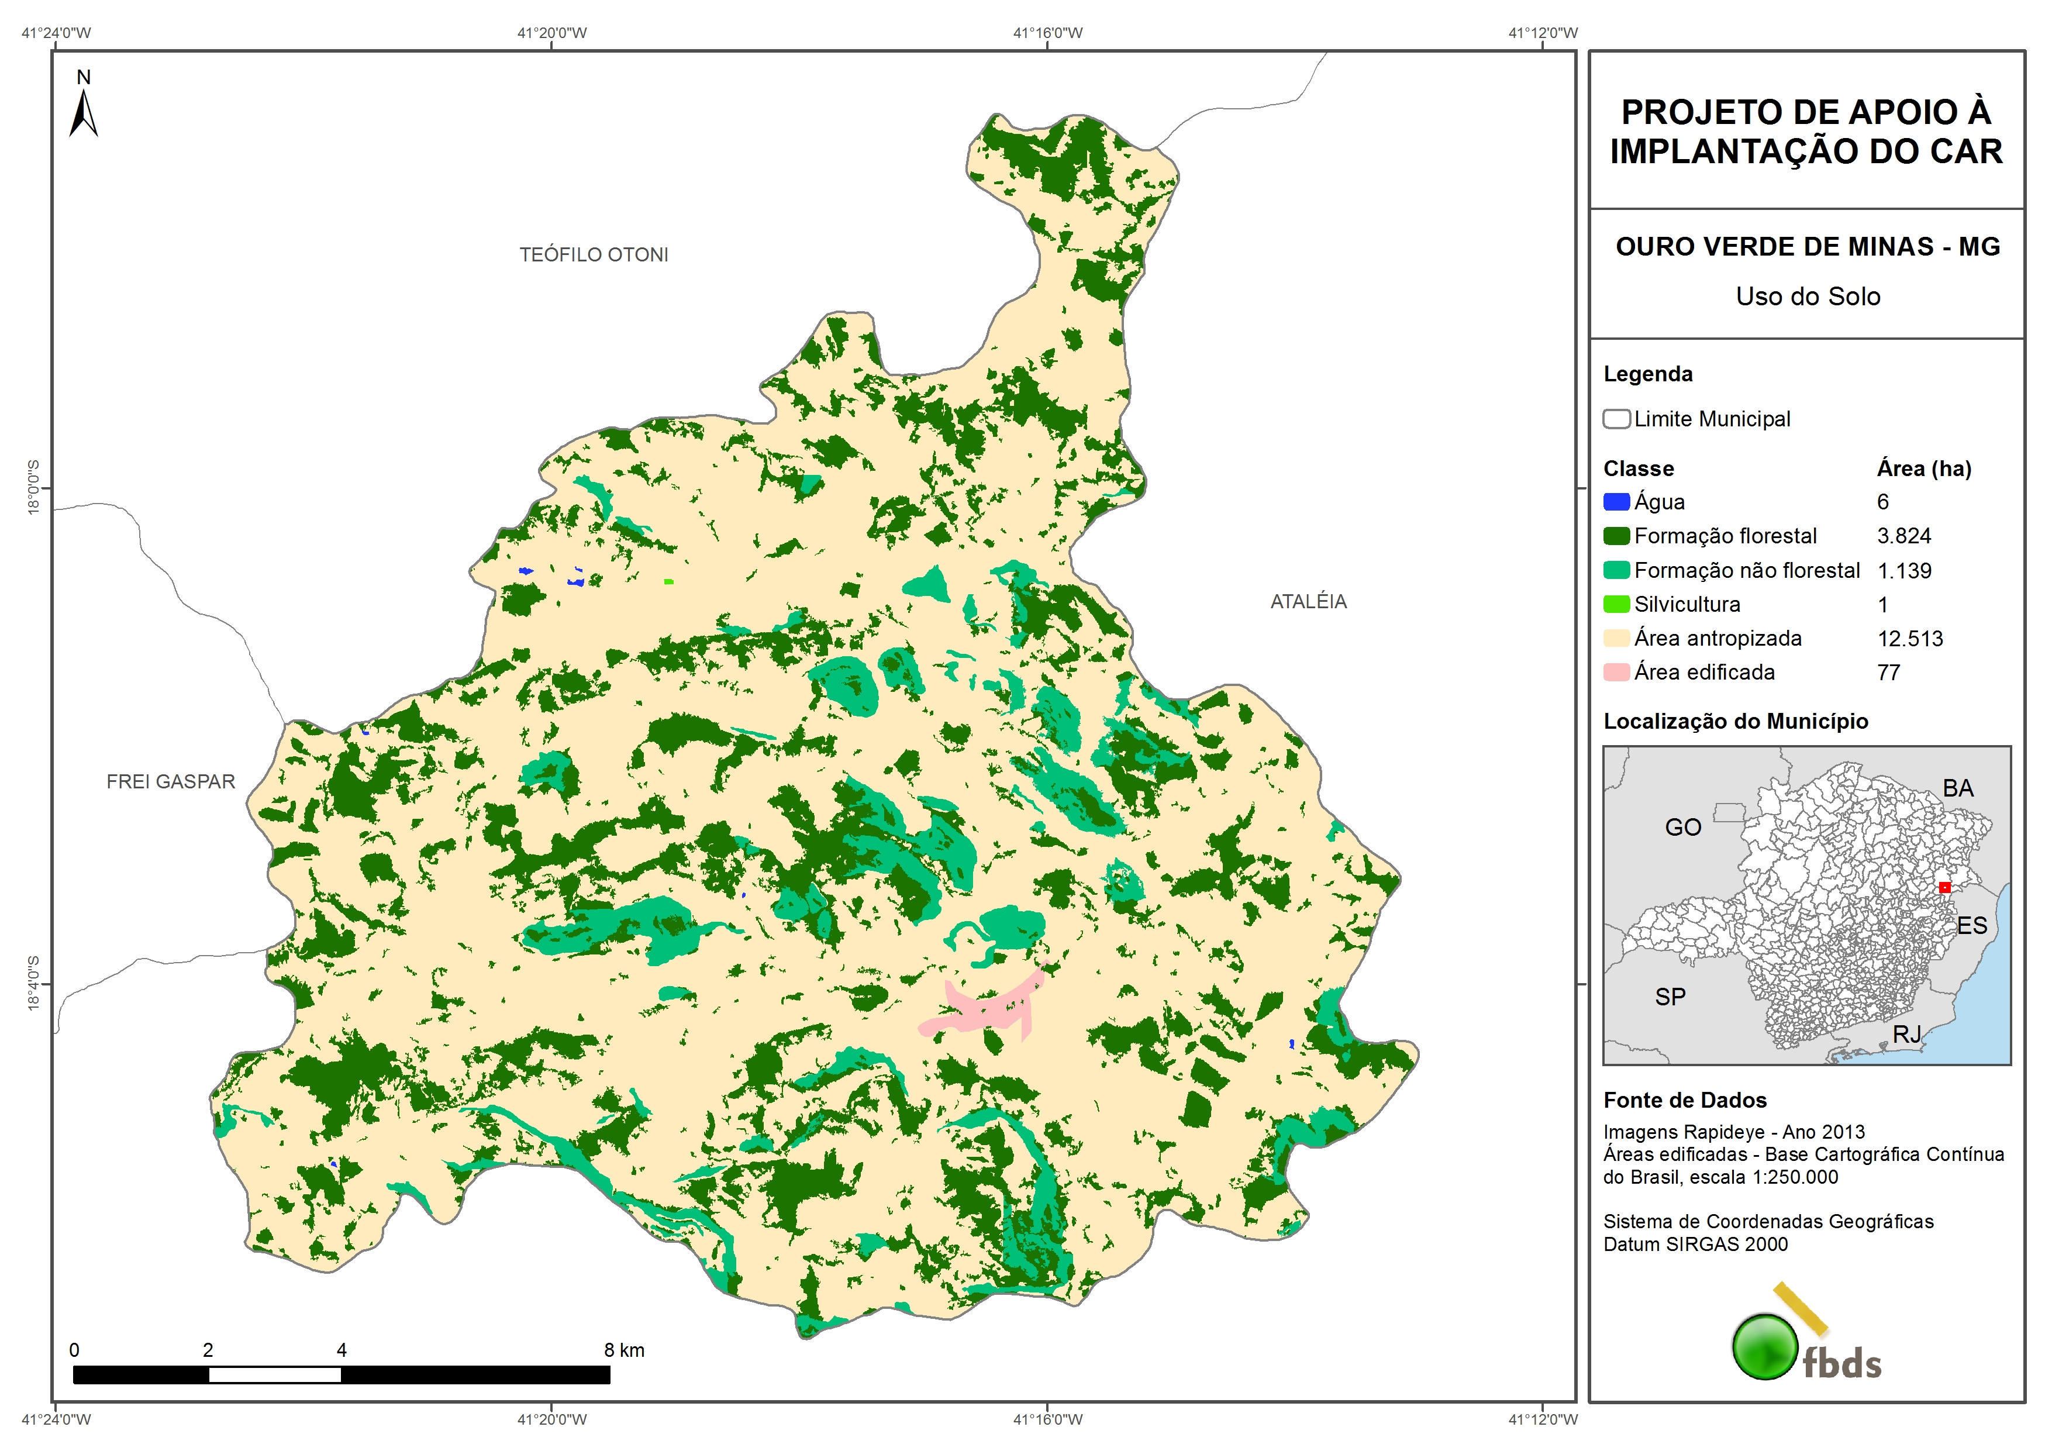The height and width of the screenshot is (1451, 2052).
Task: Click the OURO VERDE DE MINAS - MG title
Action: point(1807,247)
